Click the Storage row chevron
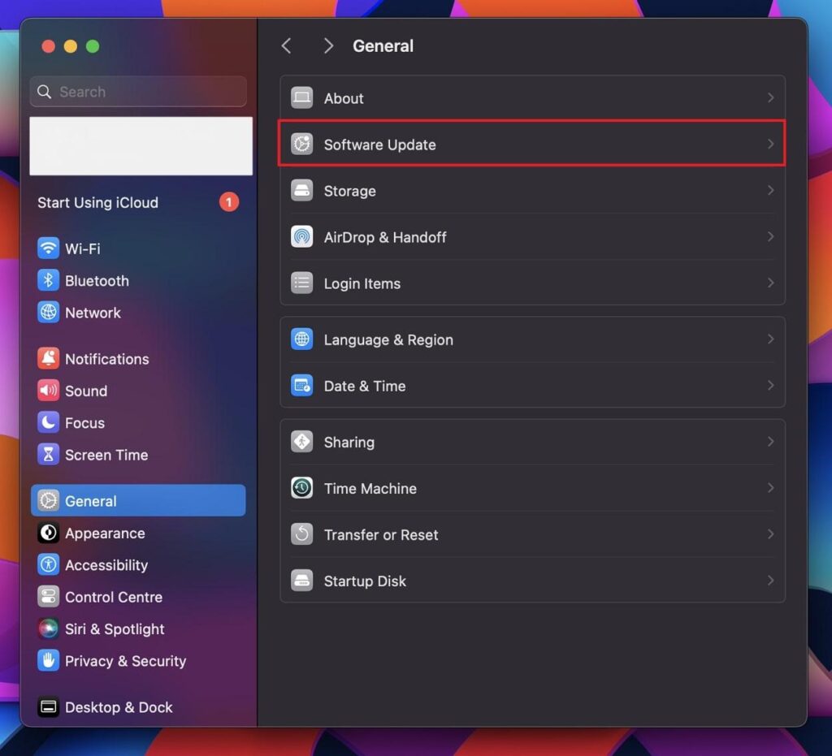832x756 pixels. (770, 190)
